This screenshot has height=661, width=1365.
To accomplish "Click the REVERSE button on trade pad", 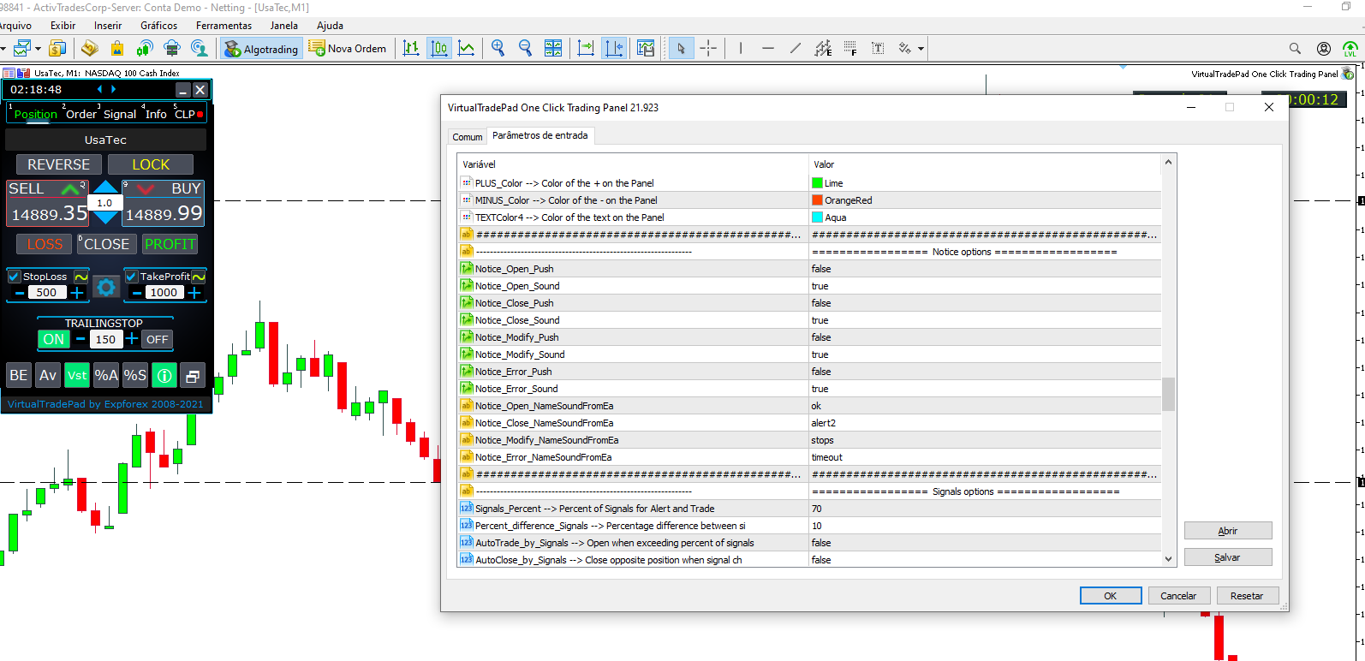I will [59, 164].
